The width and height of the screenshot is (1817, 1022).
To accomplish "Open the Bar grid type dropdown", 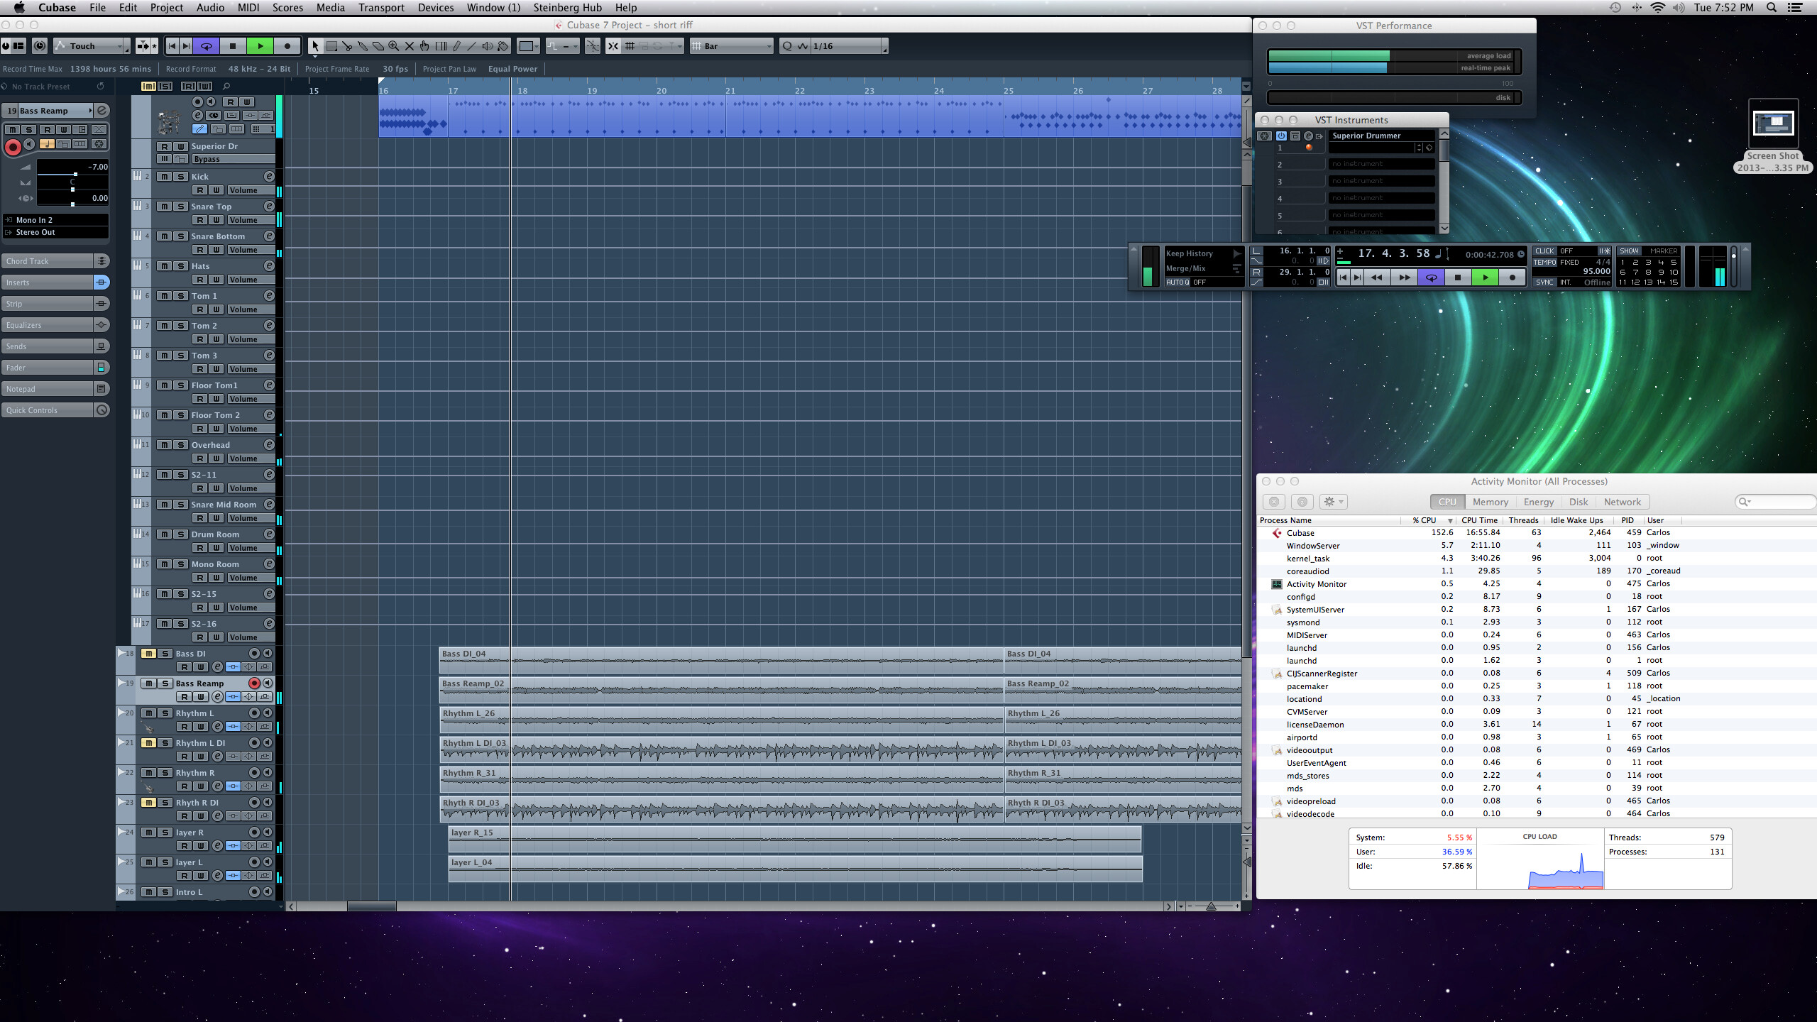I will [732, 46].
